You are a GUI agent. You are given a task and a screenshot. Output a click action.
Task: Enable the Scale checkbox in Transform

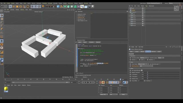[144, 60]
